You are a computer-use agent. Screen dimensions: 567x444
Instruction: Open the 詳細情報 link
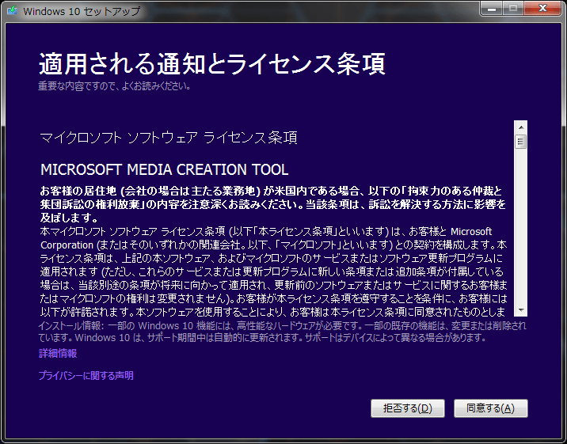point(58,353)
